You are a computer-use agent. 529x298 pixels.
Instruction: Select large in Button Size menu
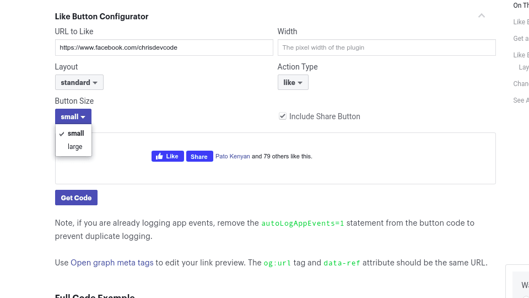[x=73, y=147]
